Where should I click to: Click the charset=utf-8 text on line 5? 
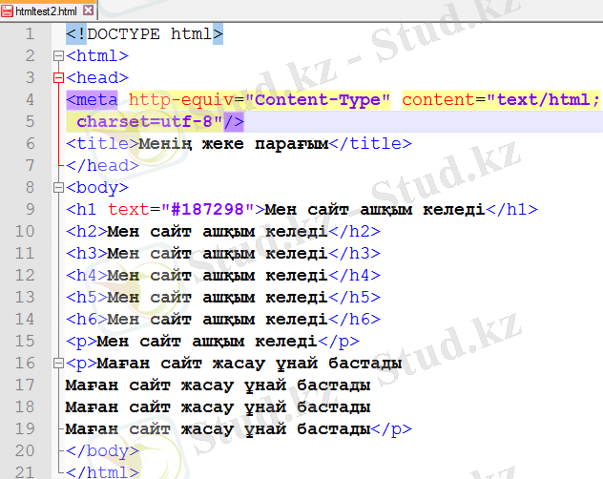click(145, 122)
